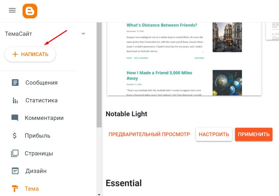Click the sidebar vertical scrollbar thumb
Screen dimensions: 279x196
pyautogui.click(x=99, y=75)
